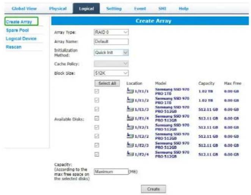The image size is (251, 195).
Task: Open the Help tab
Action: [x=184, y=8]
